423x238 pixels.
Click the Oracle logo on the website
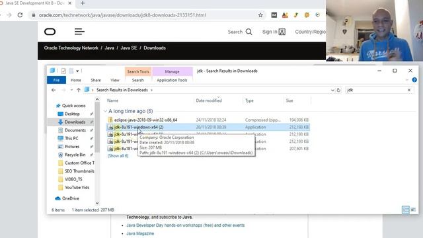click(50, 32)
